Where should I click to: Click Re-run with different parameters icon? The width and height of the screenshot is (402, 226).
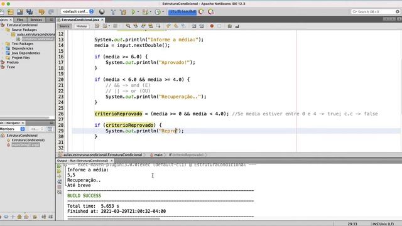59,171
